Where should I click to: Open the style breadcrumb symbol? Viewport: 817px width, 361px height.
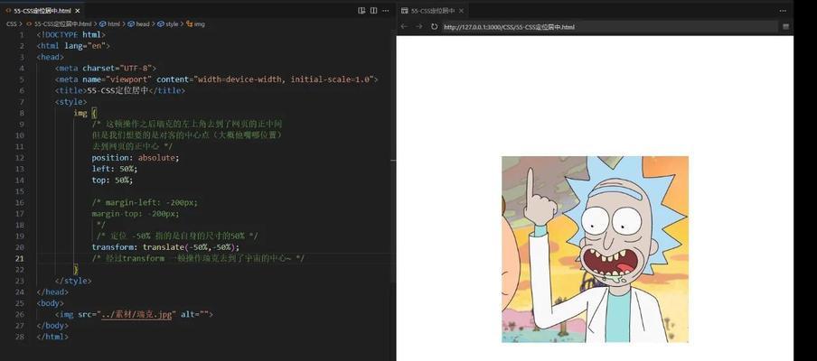point(168,24)
